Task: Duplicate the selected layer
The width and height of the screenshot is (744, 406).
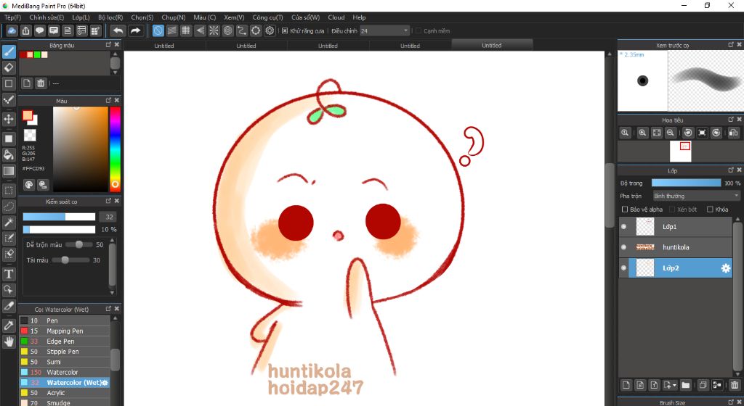Action: click(x=703, y=385)
